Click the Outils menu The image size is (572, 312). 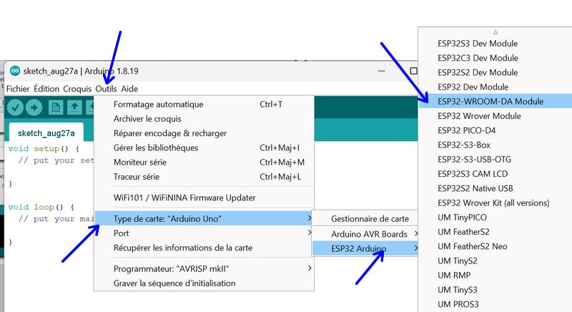106,89
